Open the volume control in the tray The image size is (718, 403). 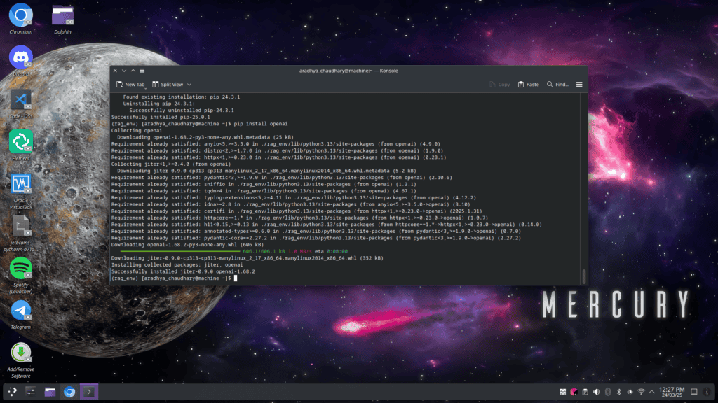[x=596, y=392]
